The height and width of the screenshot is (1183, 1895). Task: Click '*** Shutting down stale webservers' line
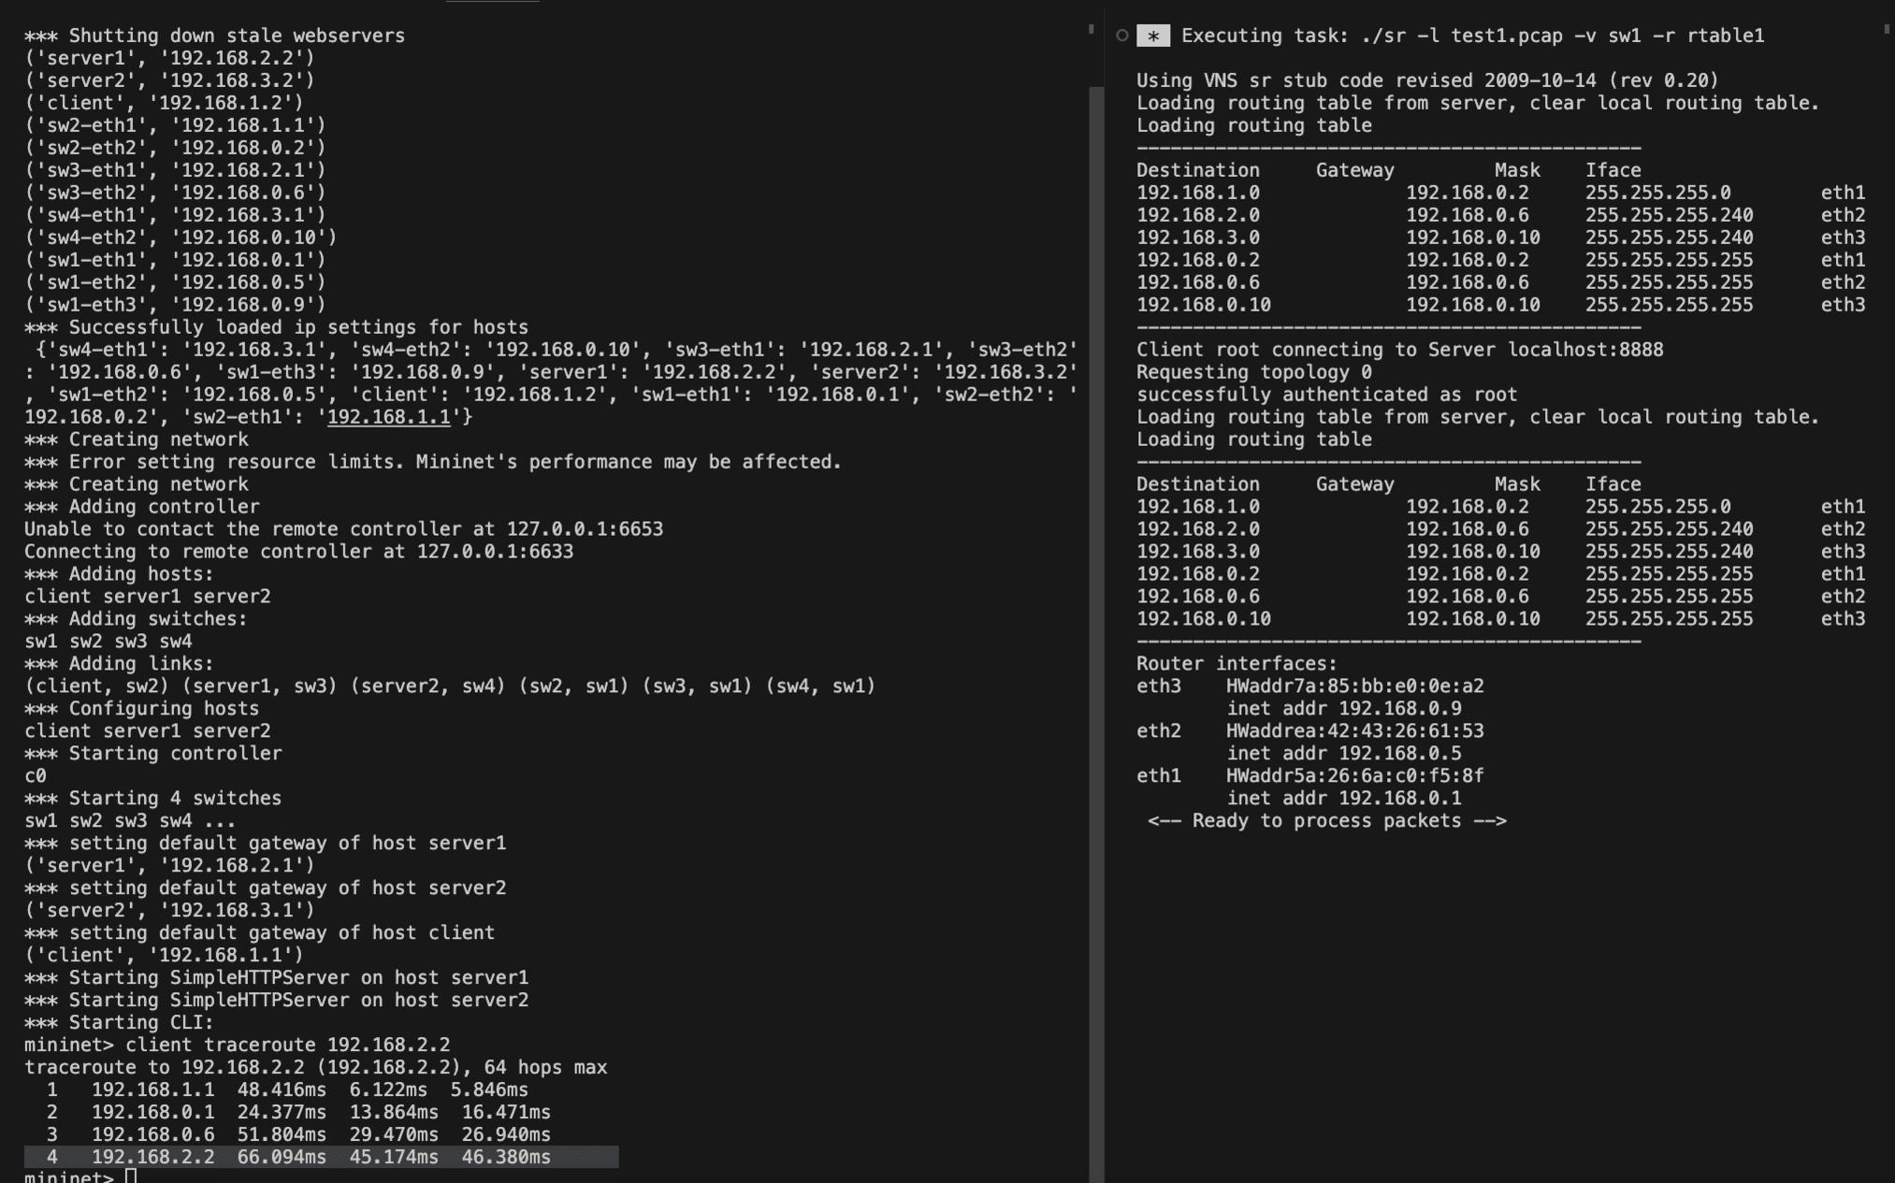point(214,36)
